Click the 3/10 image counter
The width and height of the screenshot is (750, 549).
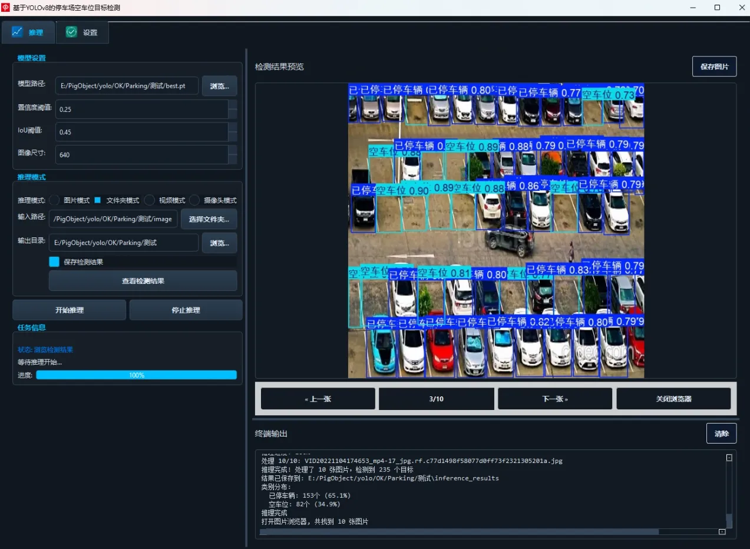click(x=436, y=399)
